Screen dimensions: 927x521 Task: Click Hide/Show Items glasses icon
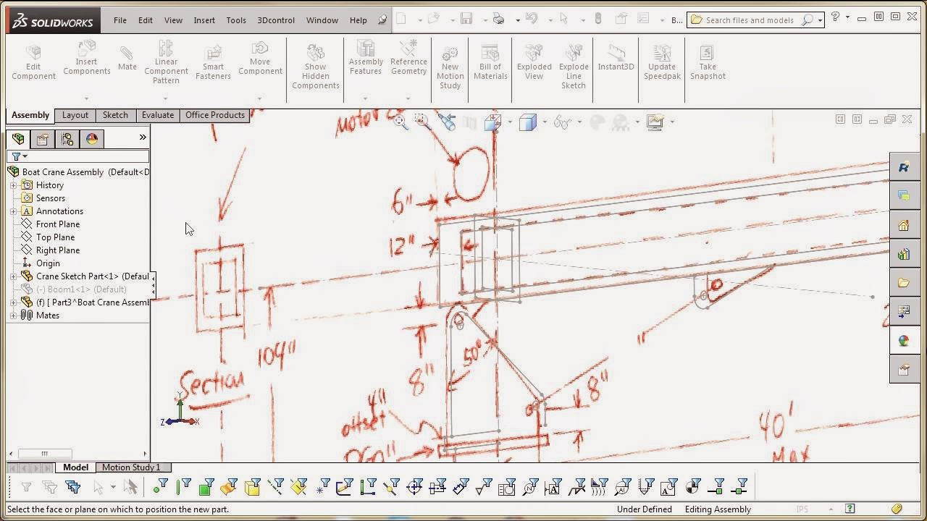[562, 122]
